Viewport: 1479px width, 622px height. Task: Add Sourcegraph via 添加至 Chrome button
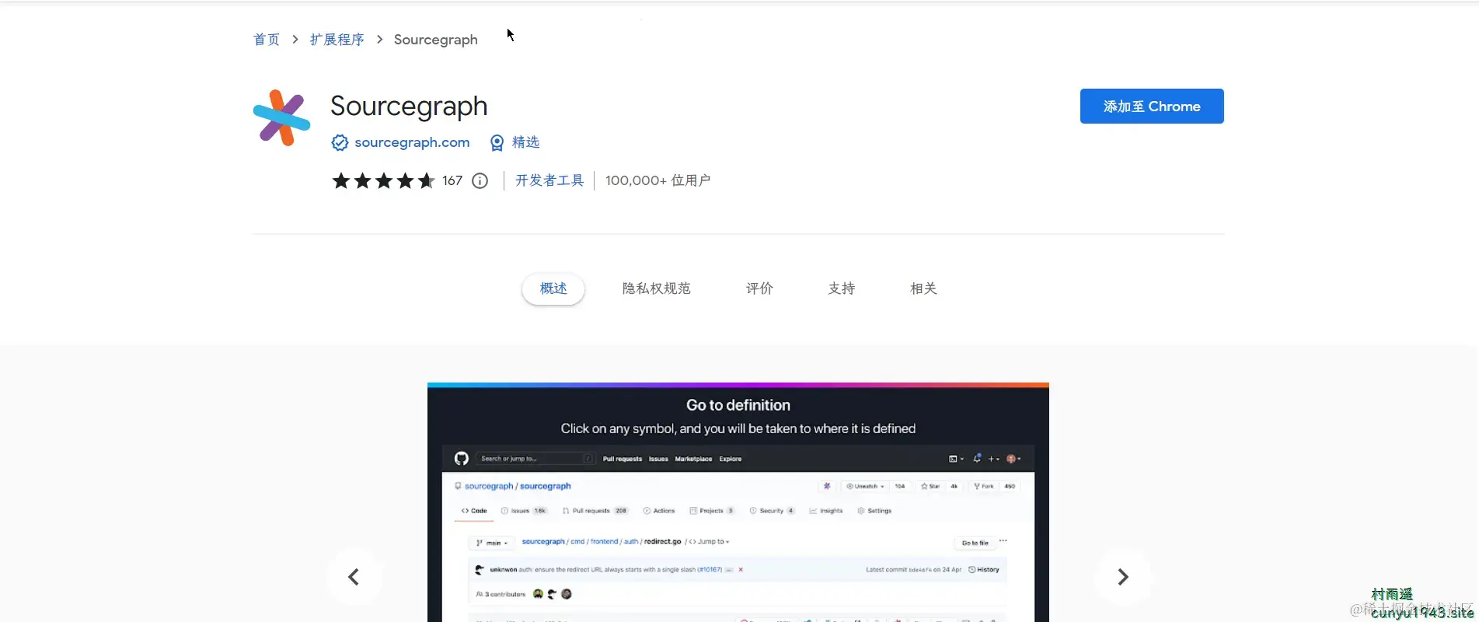(x=1152, y=106)
